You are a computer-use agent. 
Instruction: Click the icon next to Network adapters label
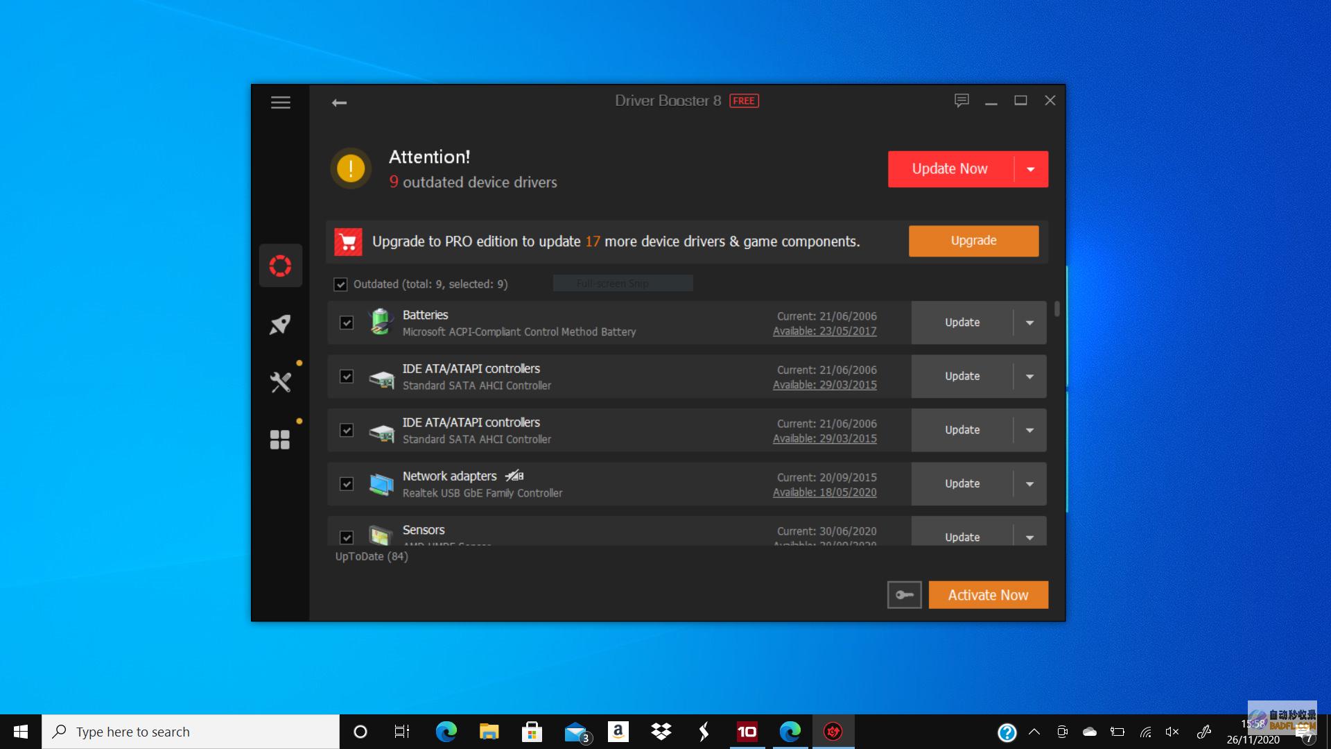pos(514,476)
